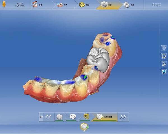Go back with the double left arrows
The height and width of the screenshot is (134, 168).
tap(48, 117)
